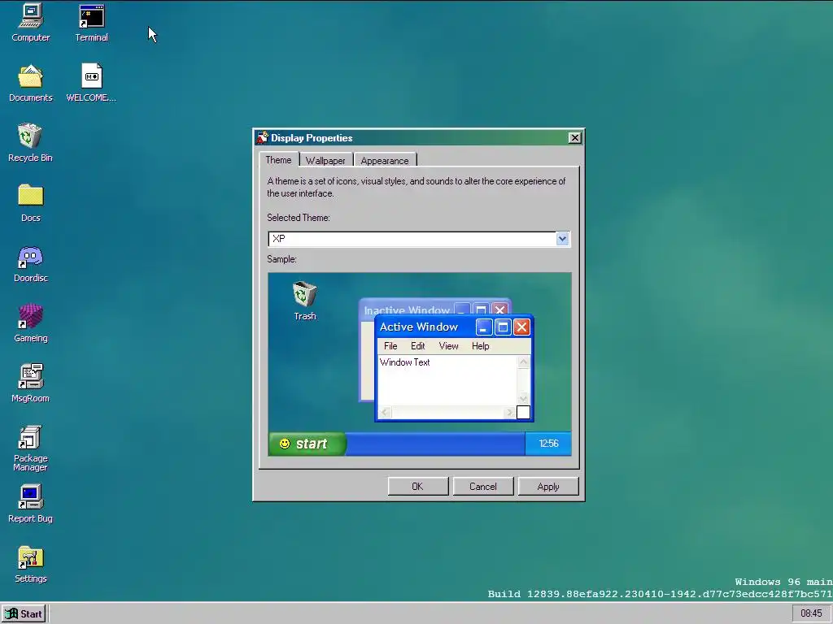Click Edit in the sample window menu

point(417,346)
